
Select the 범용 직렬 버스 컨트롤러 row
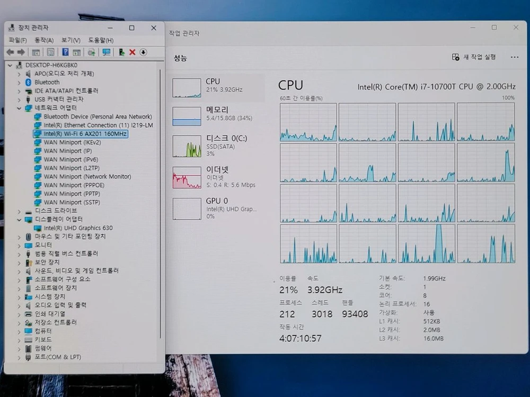66,254
